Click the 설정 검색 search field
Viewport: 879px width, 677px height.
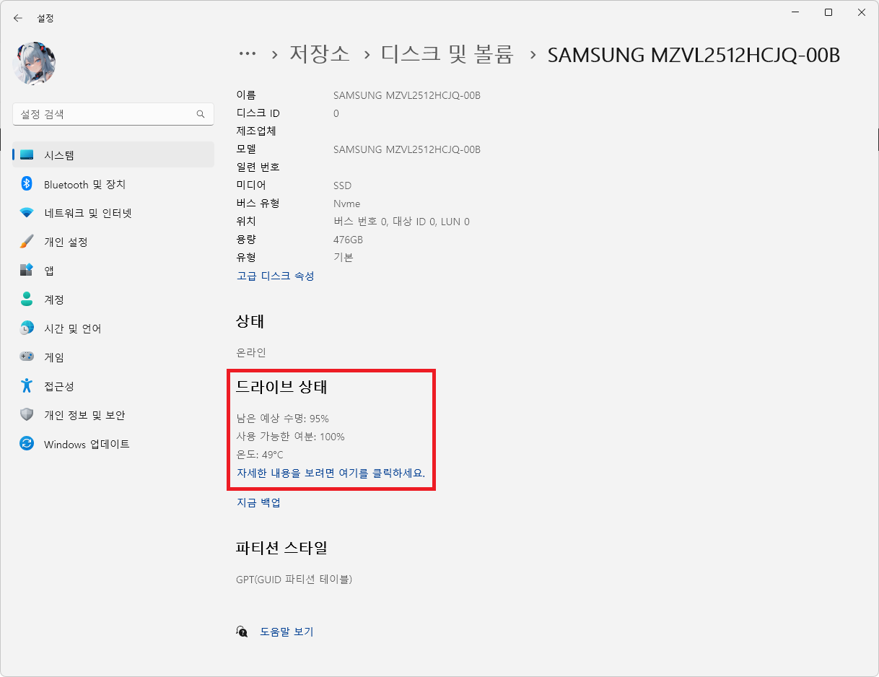tap(113, 114)
